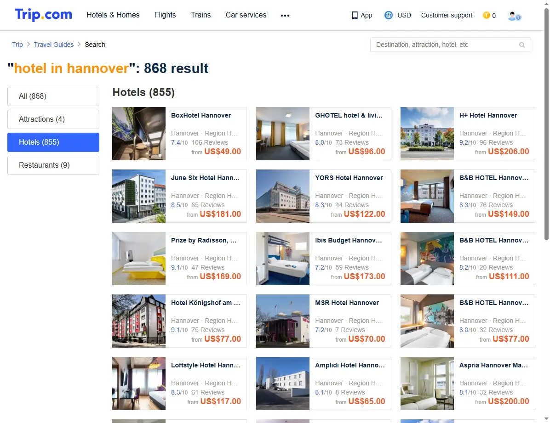Open the more menu ellipsis
Screen dimensions: 550x423
(x=285, y=16)
